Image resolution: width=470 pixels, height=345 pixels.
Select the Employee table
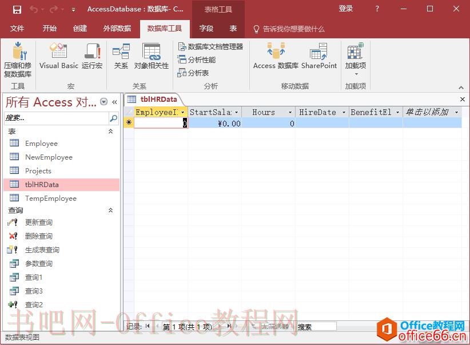(x=61, y=144)
